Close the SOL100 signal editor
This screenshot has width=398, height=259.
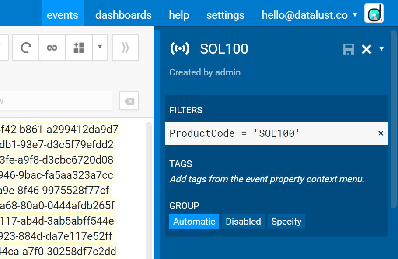[367, 49]
